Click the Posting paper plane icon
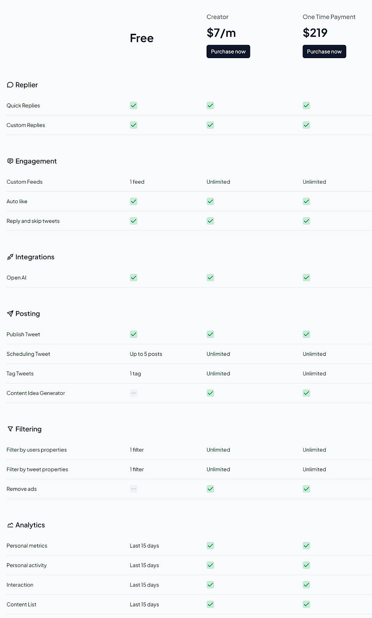Image resolution: width=372 pixels, height=618 pixels. click(x=10, y=314)
